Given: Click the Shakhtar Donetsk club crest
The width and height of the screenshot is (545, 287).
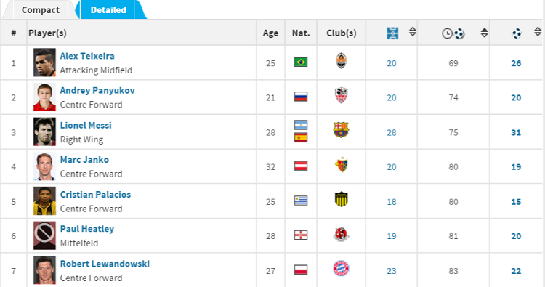Looking at the screenshot, I should pos(342,61).
